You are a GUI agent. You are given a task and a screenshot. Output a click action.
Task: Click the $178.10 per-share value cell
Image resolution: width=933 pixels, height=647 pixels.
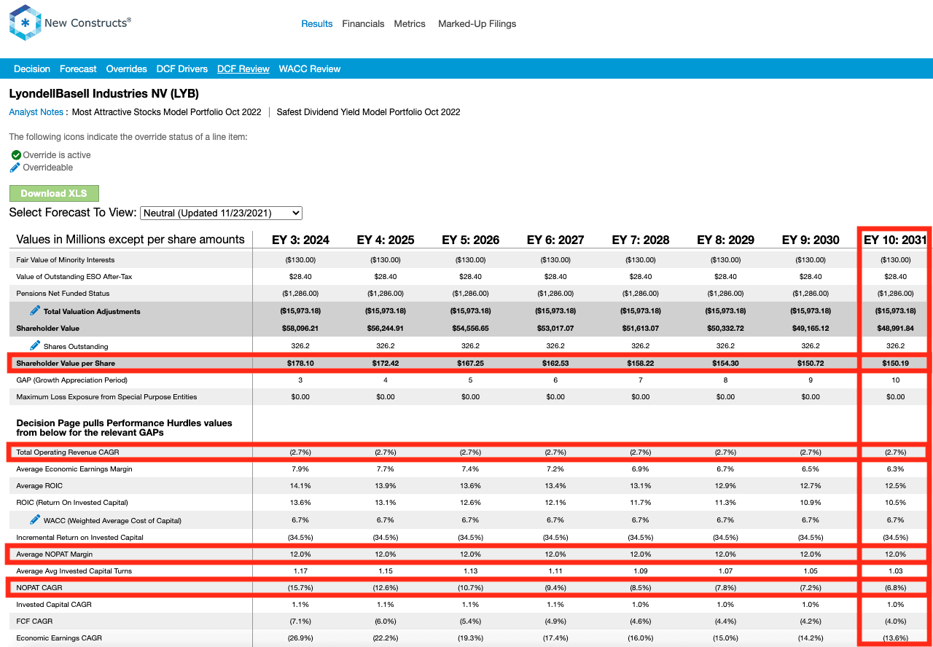[300, 363]
